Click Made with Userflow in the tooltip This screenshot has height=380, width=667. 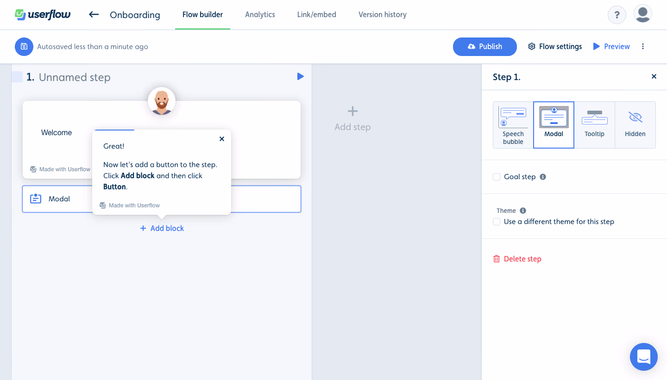click(130, 206)
